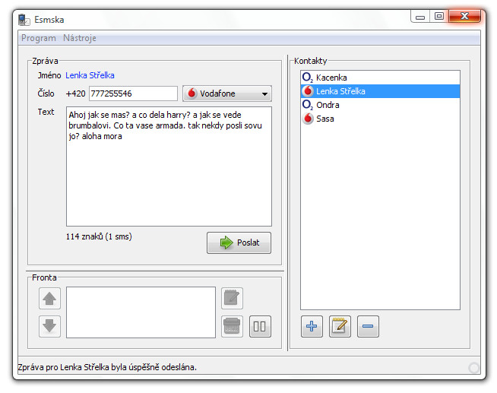This screenshot has height=393, width=497.
Task: Select contact Lenka Střelka in contacts list
Action: (380, 91)
